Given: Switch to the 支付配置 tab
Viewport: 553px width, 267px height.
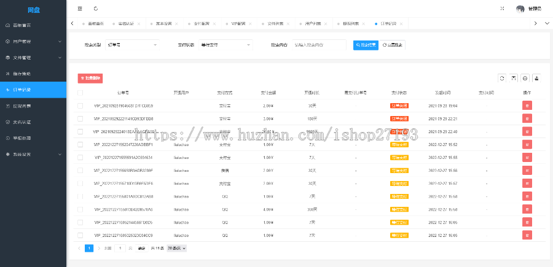Looking at the screenshot, I should click(x=202, y=23).
